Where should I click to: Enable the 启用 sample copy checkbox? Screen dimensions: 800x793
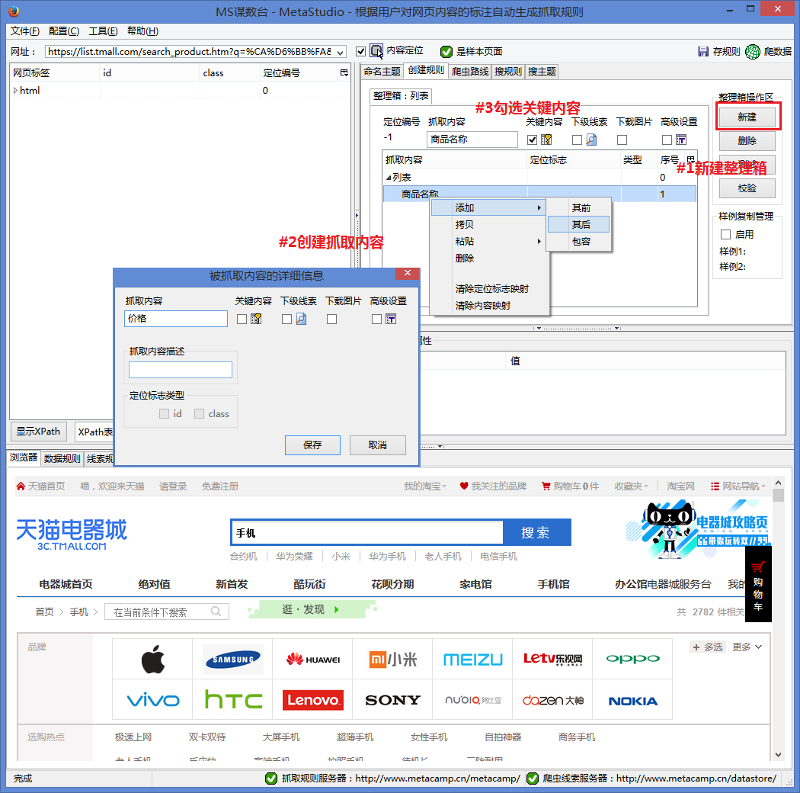coord(725,234)
